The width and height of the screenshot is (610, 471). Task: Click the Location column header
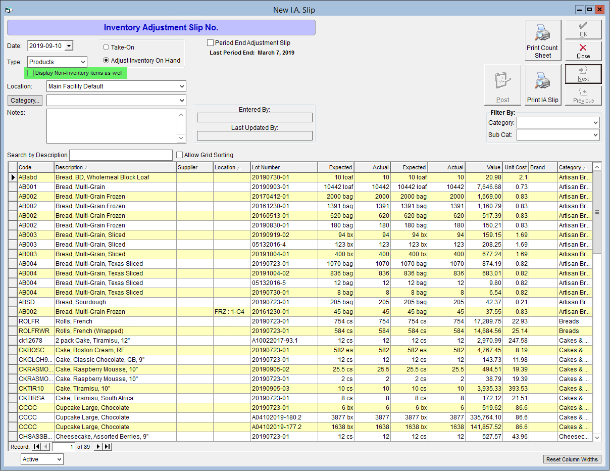pyautogui.click(x=232, y=167)
